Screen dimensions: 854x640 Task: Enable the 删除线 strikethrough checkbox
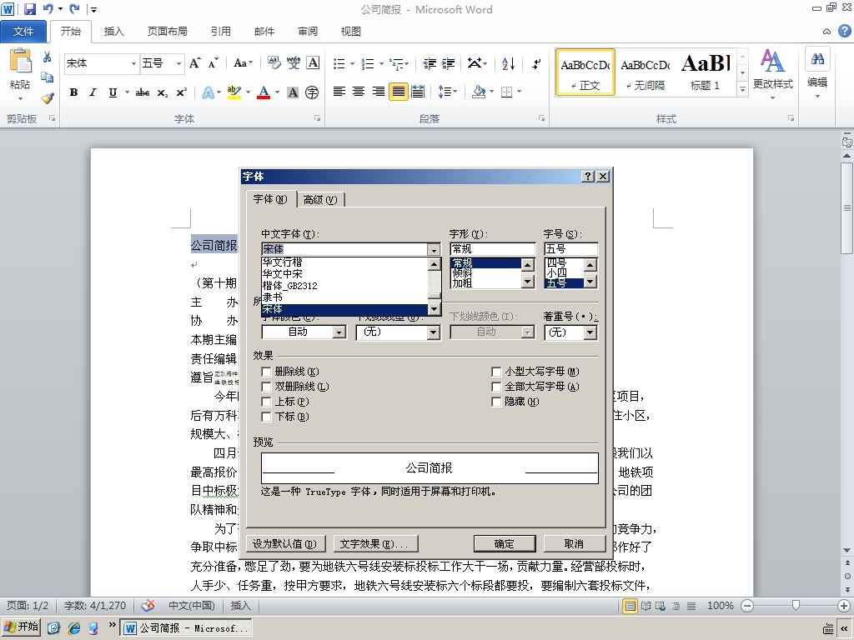(266, 372)
